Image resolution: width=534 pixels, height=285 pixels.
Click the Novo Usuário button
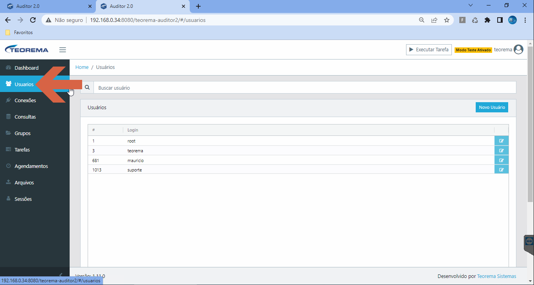click(492, 107)
